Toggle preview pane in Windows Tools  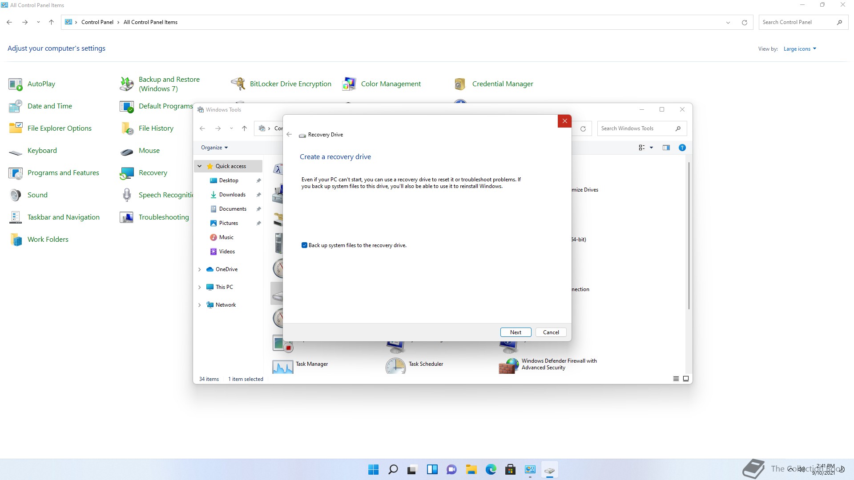pyautogui.click(x=666, y=148)
